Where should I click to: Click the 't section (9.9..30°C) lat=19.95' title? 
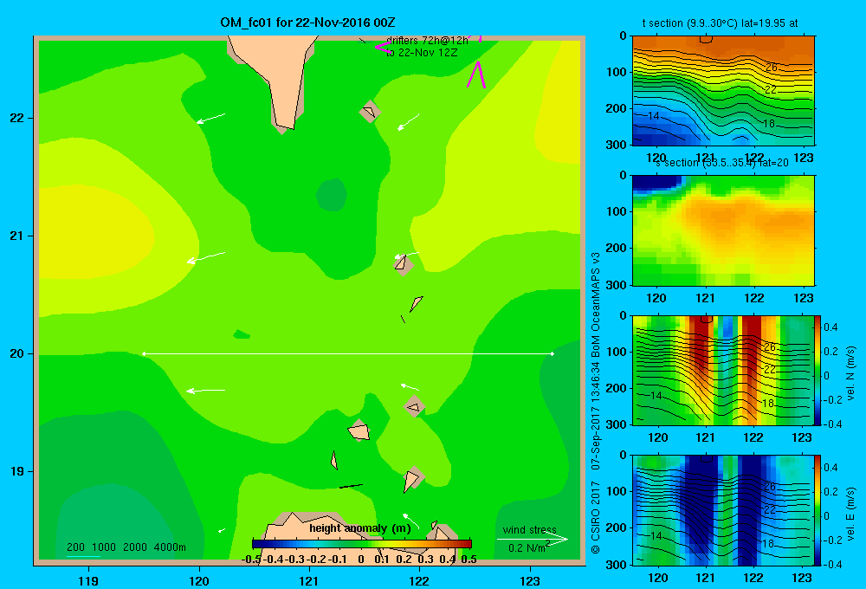pos(720,23)
